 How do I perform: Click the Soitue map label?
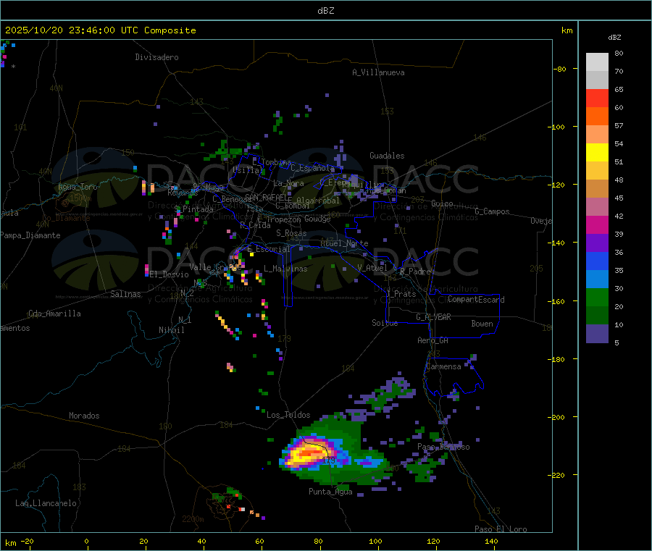tap(385, 323)
